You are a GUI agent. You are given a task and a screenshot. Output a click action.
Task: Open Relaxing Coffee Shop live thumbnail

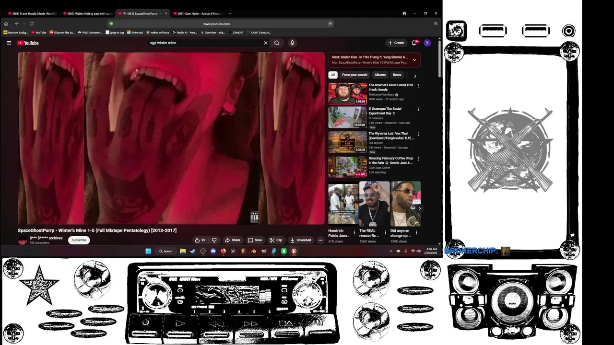click(347, 167)
